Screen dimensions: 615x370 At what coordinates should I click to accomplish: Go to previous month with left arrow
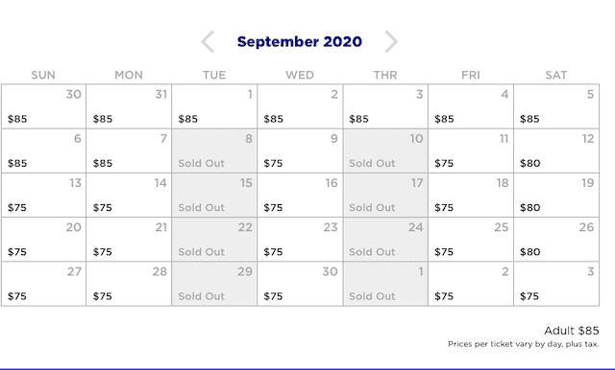coord(208,41)
